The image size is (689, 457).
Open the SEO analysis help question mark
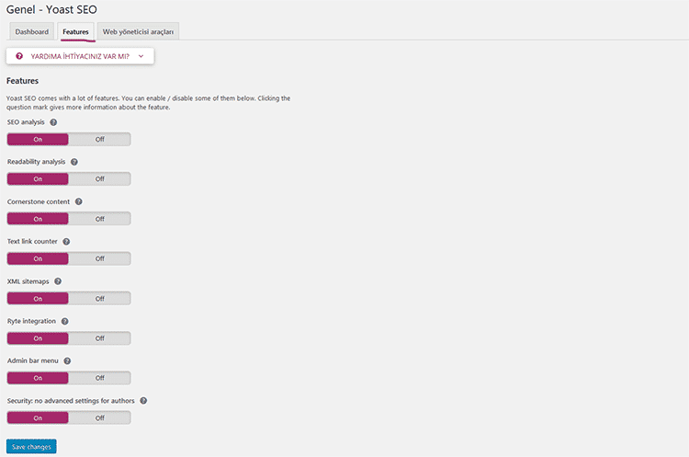tap(53, 122)
